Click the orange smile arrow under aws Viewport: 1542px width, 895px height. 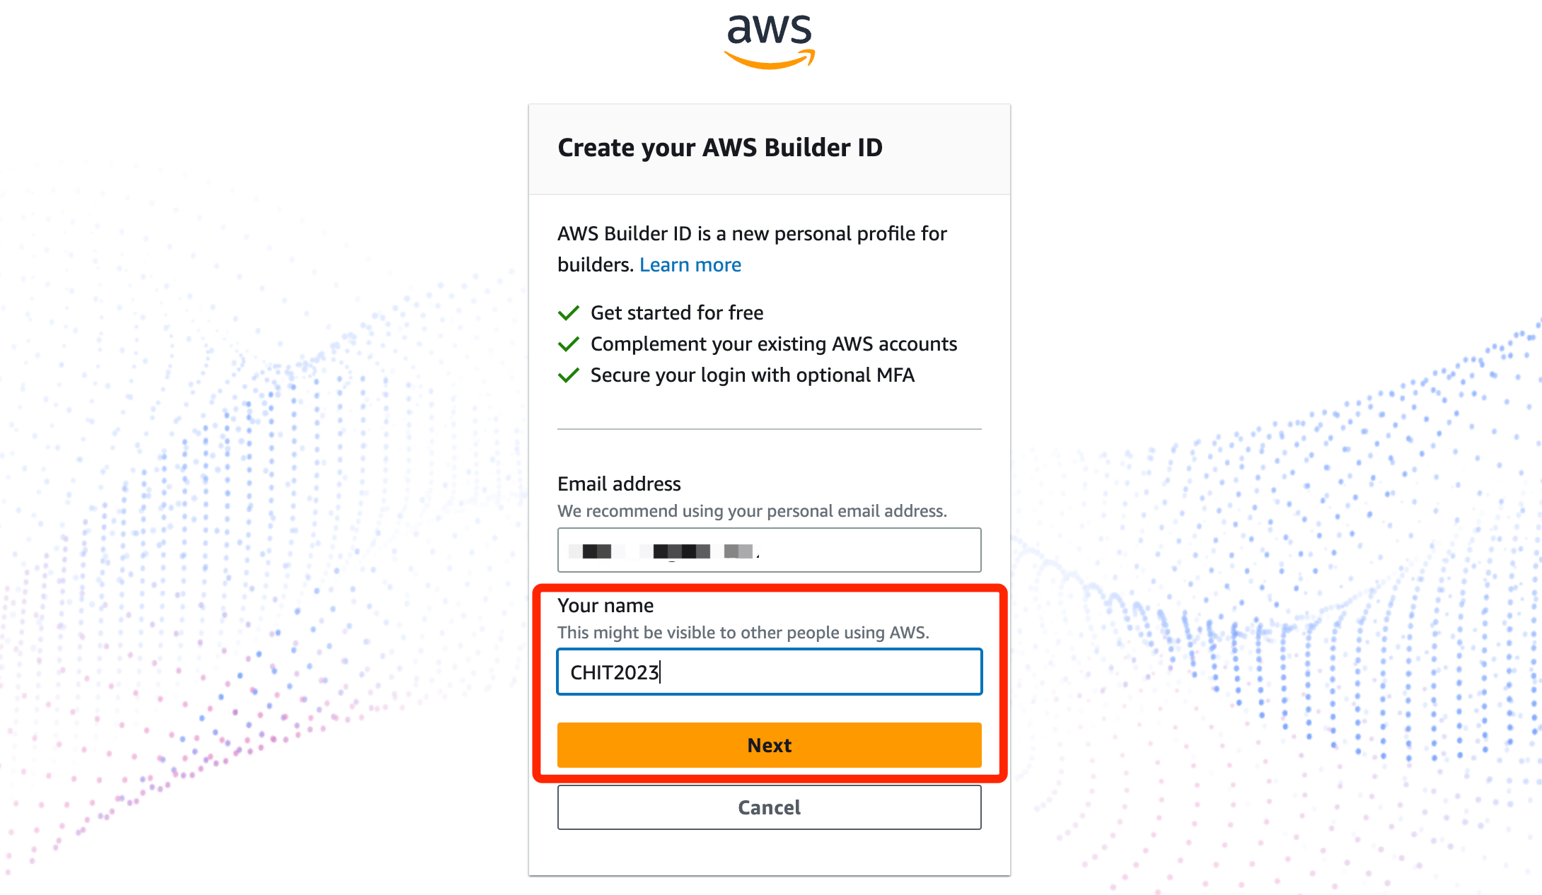pyautogui.click(x=770, y=59)
